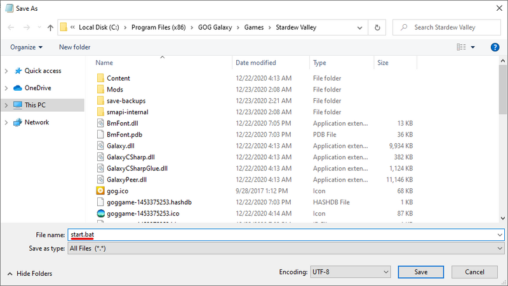Open the Organize menu

point(26,47)
